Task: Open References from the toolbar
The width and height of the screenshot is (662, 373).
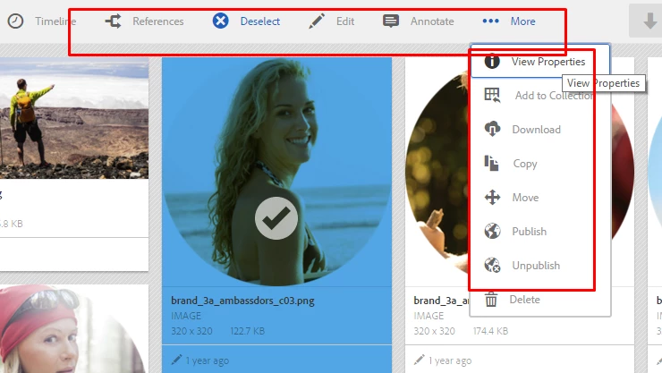Action: (158, 21)
